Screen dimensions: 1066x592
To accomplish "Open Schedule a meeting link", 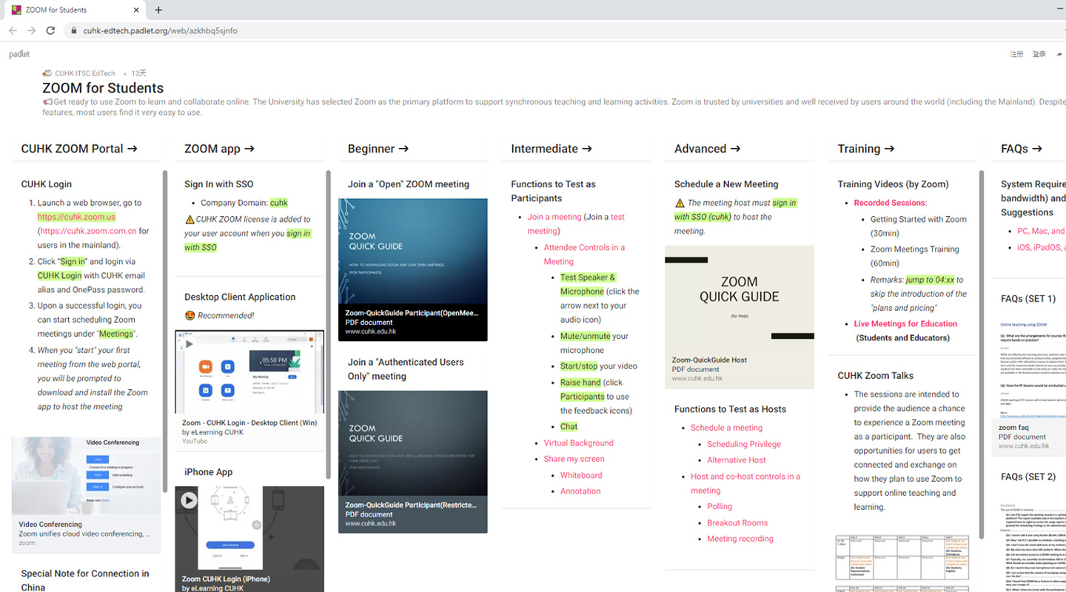I will tap(726, 428).
